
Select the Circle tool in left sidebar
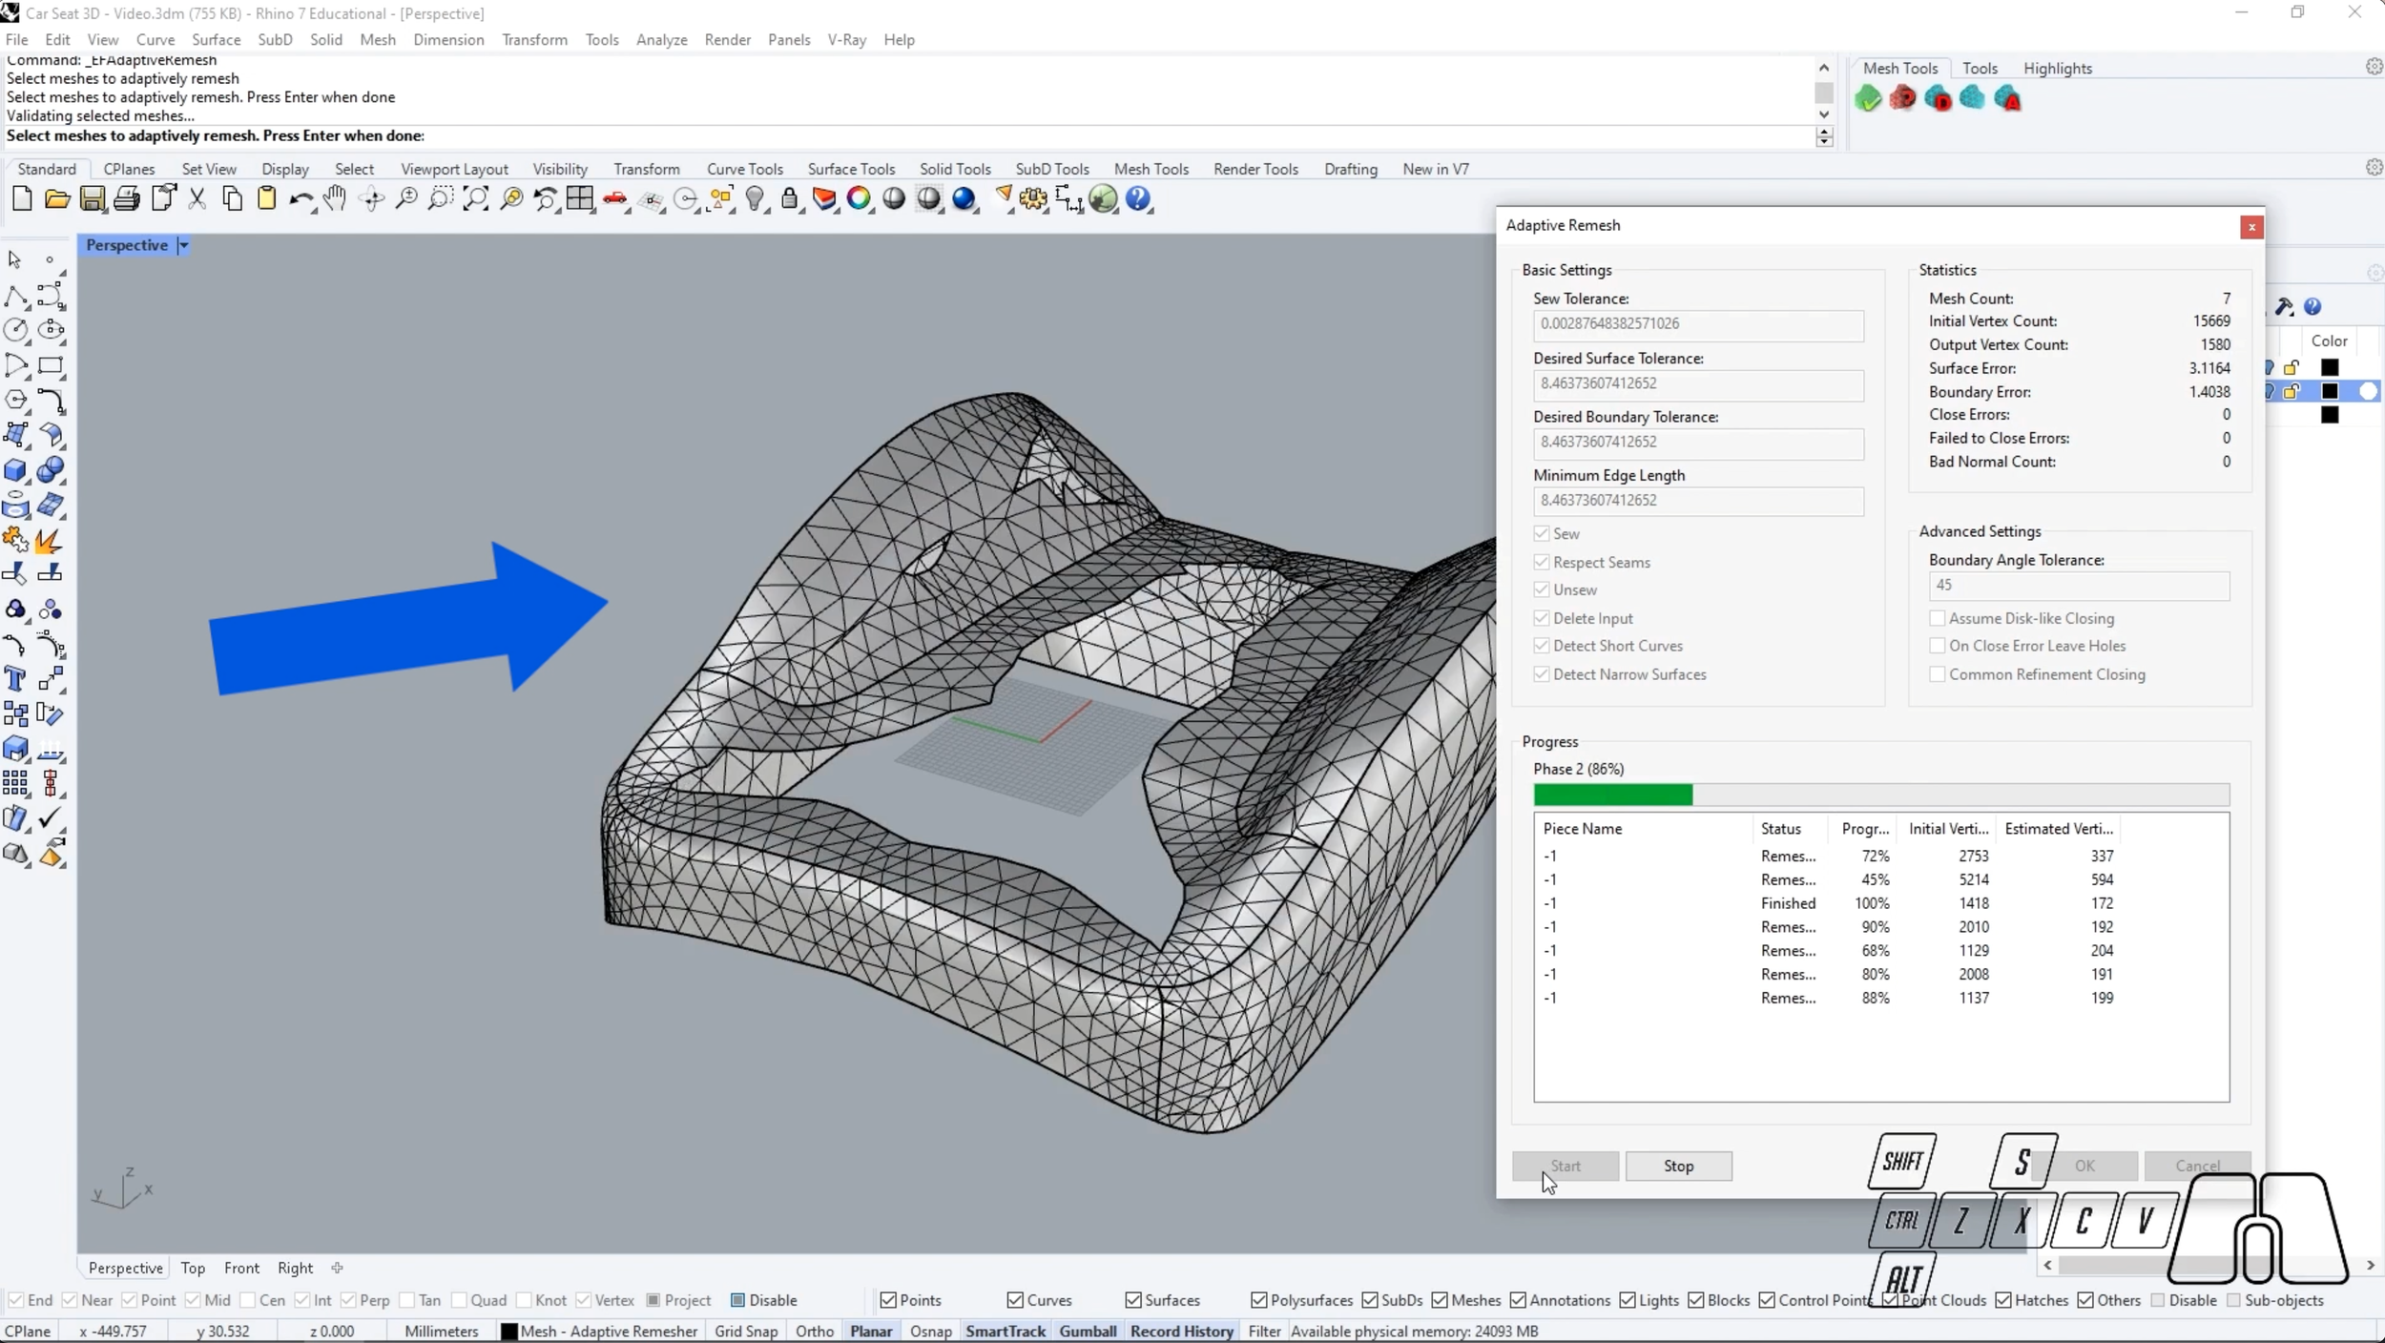click(16, 331)
